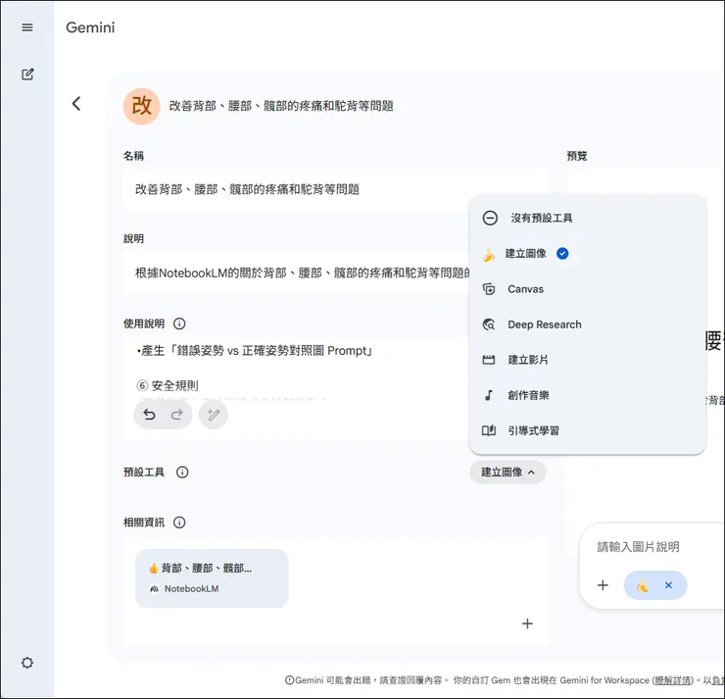The height and width of the screenshot is (699, 725).
Task: Click the footer 'Gemini 可能會出錯' notice
Action: pyautogui.click(x=366, y=680)
